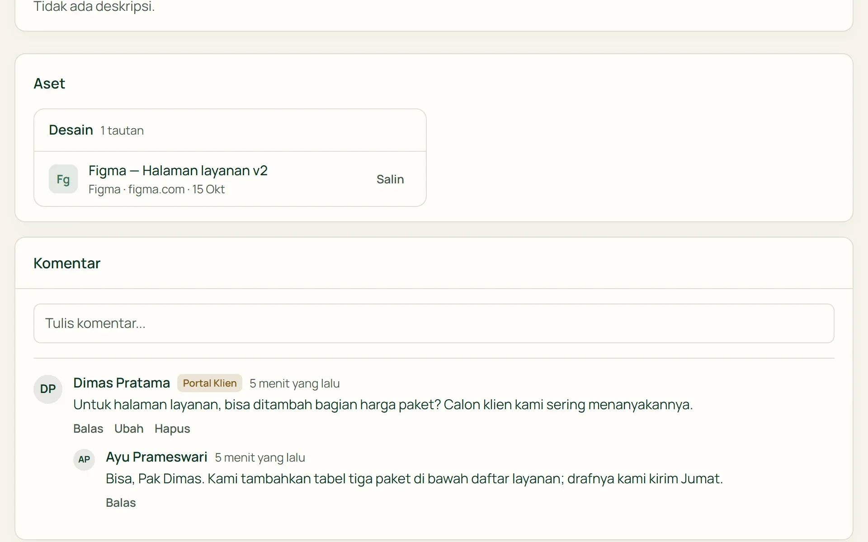Click the Portal Klien badge

pos(210,383)
